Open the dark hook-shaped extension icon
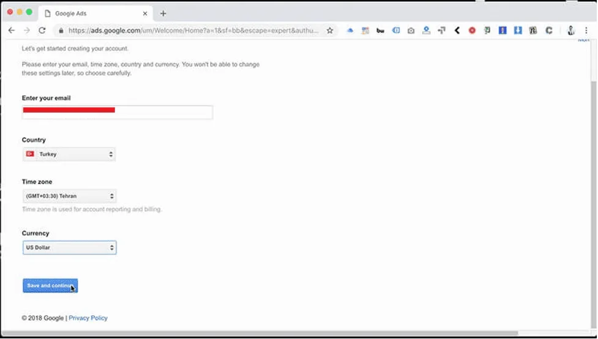Image resolution: width=598 pixels, height=339 pixels. pyautogui.click(x=442, y=31)
